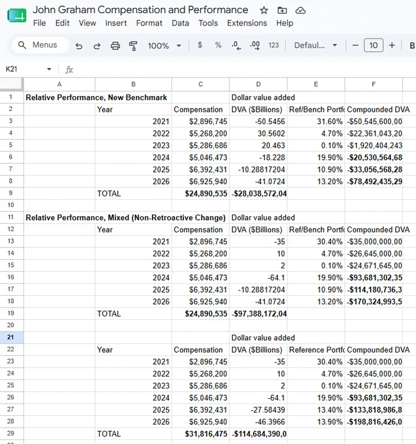Select column D header
416x444 pixels.
coord(258,84)
